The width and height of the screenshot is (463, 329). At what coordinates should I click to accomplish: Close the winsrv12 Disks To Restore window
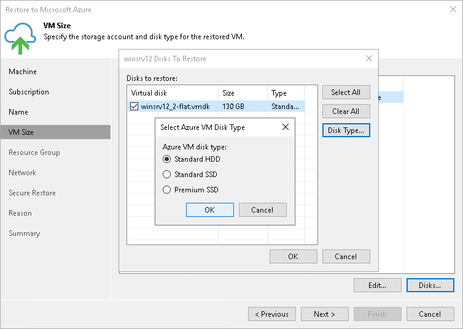click(369, 58)
